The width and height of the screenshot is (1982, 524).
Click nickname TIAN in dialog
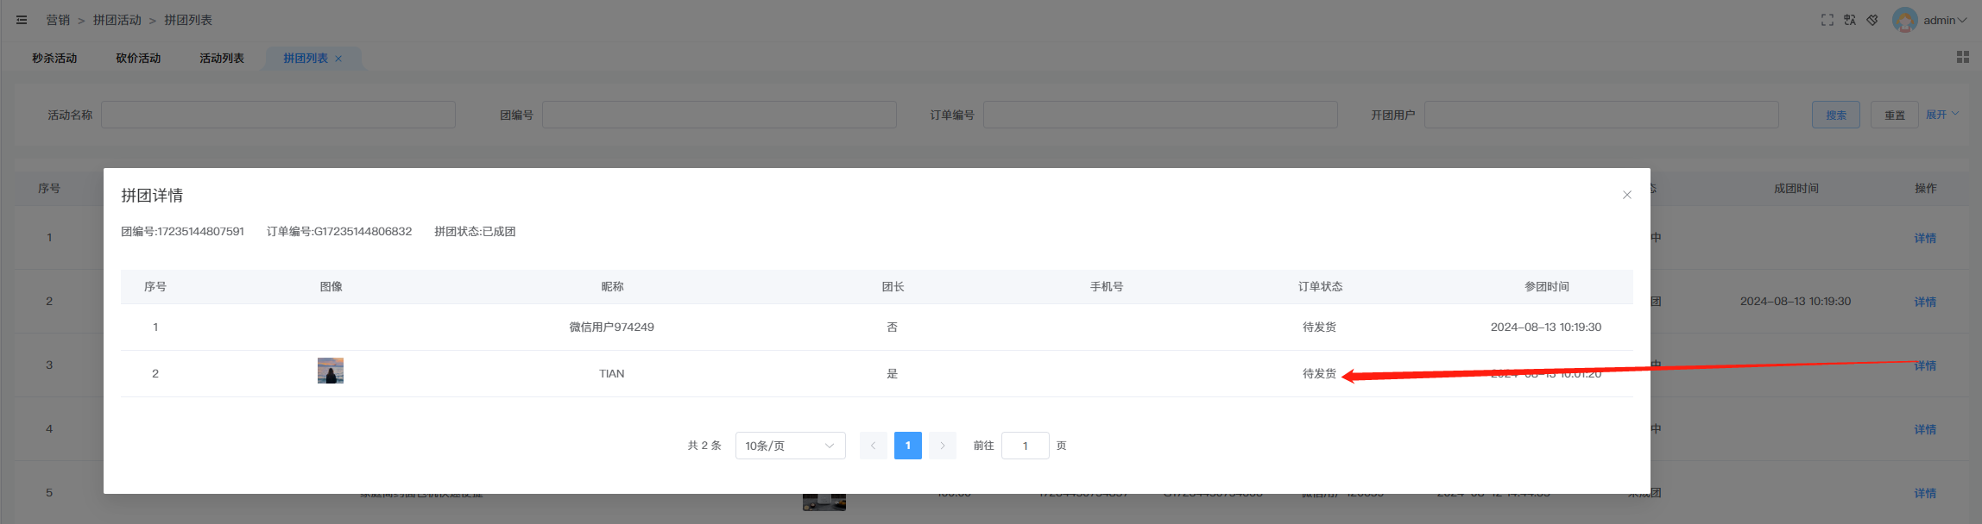click(612, 373)
